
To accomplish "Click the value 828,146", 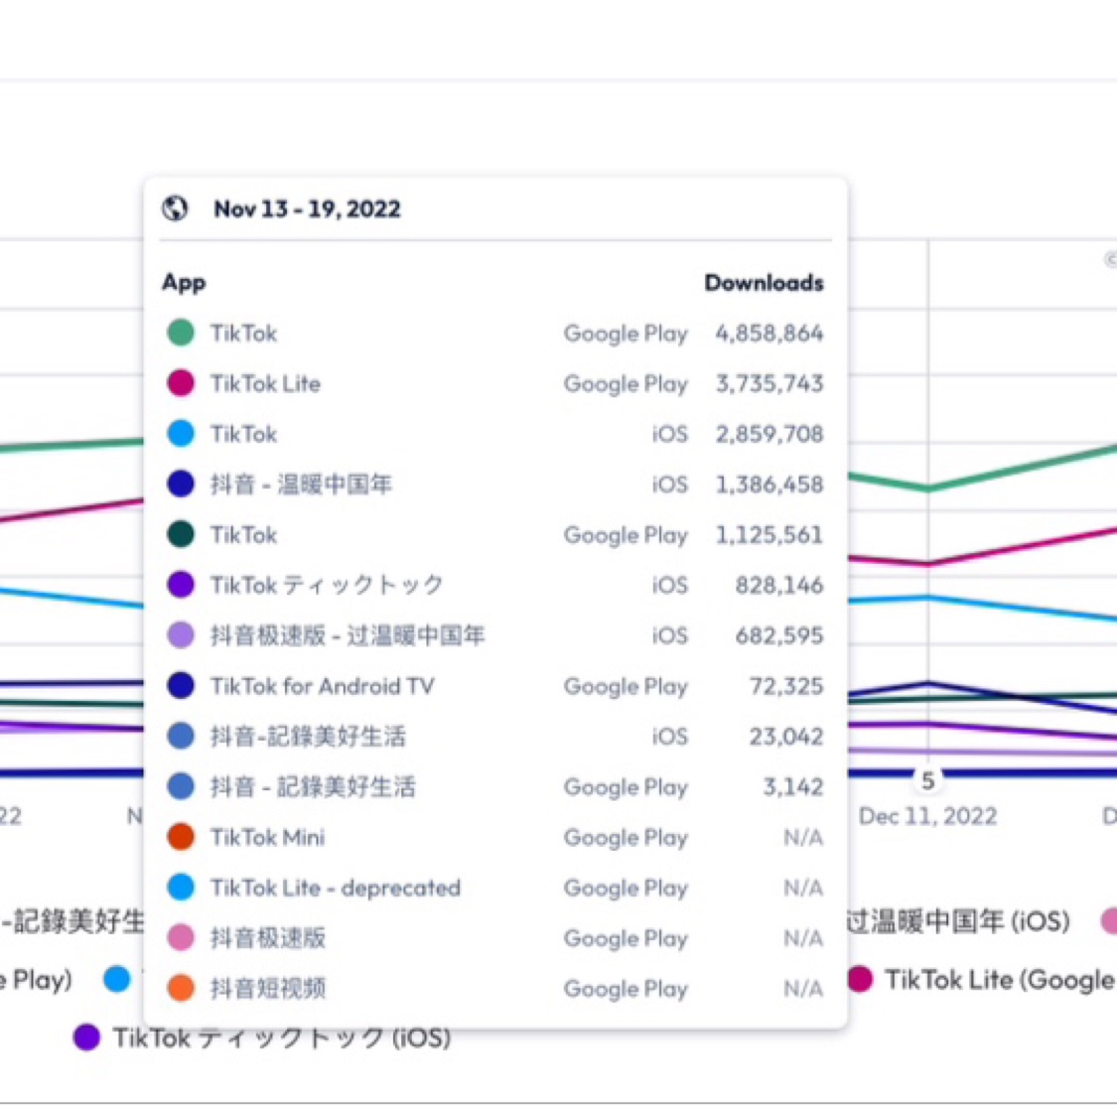I will 779,586.
